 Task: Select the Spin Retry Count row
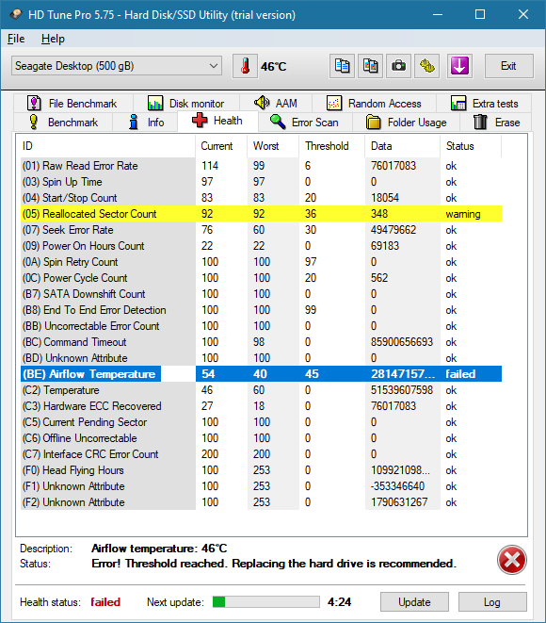click(x=261, y=262)
